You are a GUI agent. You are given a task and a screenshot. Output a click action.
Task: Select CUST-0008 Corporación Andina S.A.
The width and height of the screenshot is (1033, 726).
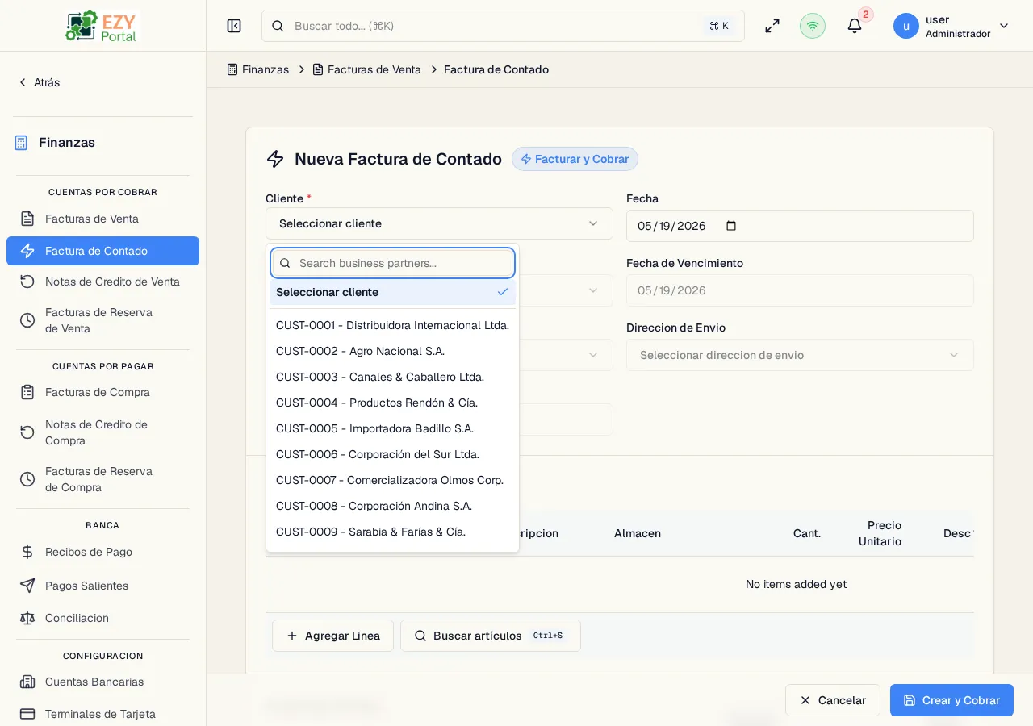click(x=392, y=506)
